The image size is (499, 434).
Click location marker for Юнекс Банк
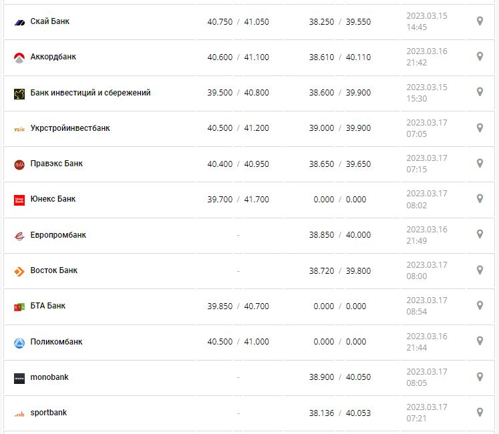[480, 198]
